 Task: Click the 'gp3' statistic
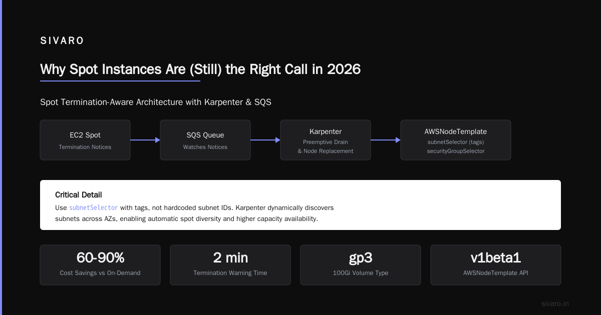click(361, 258)
